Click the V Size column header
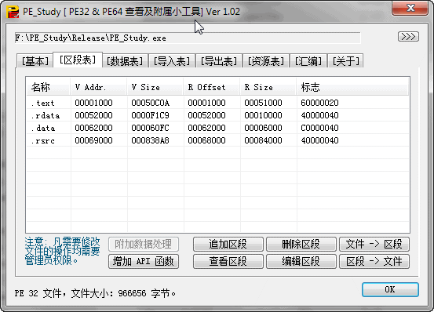 click(155, 87)
